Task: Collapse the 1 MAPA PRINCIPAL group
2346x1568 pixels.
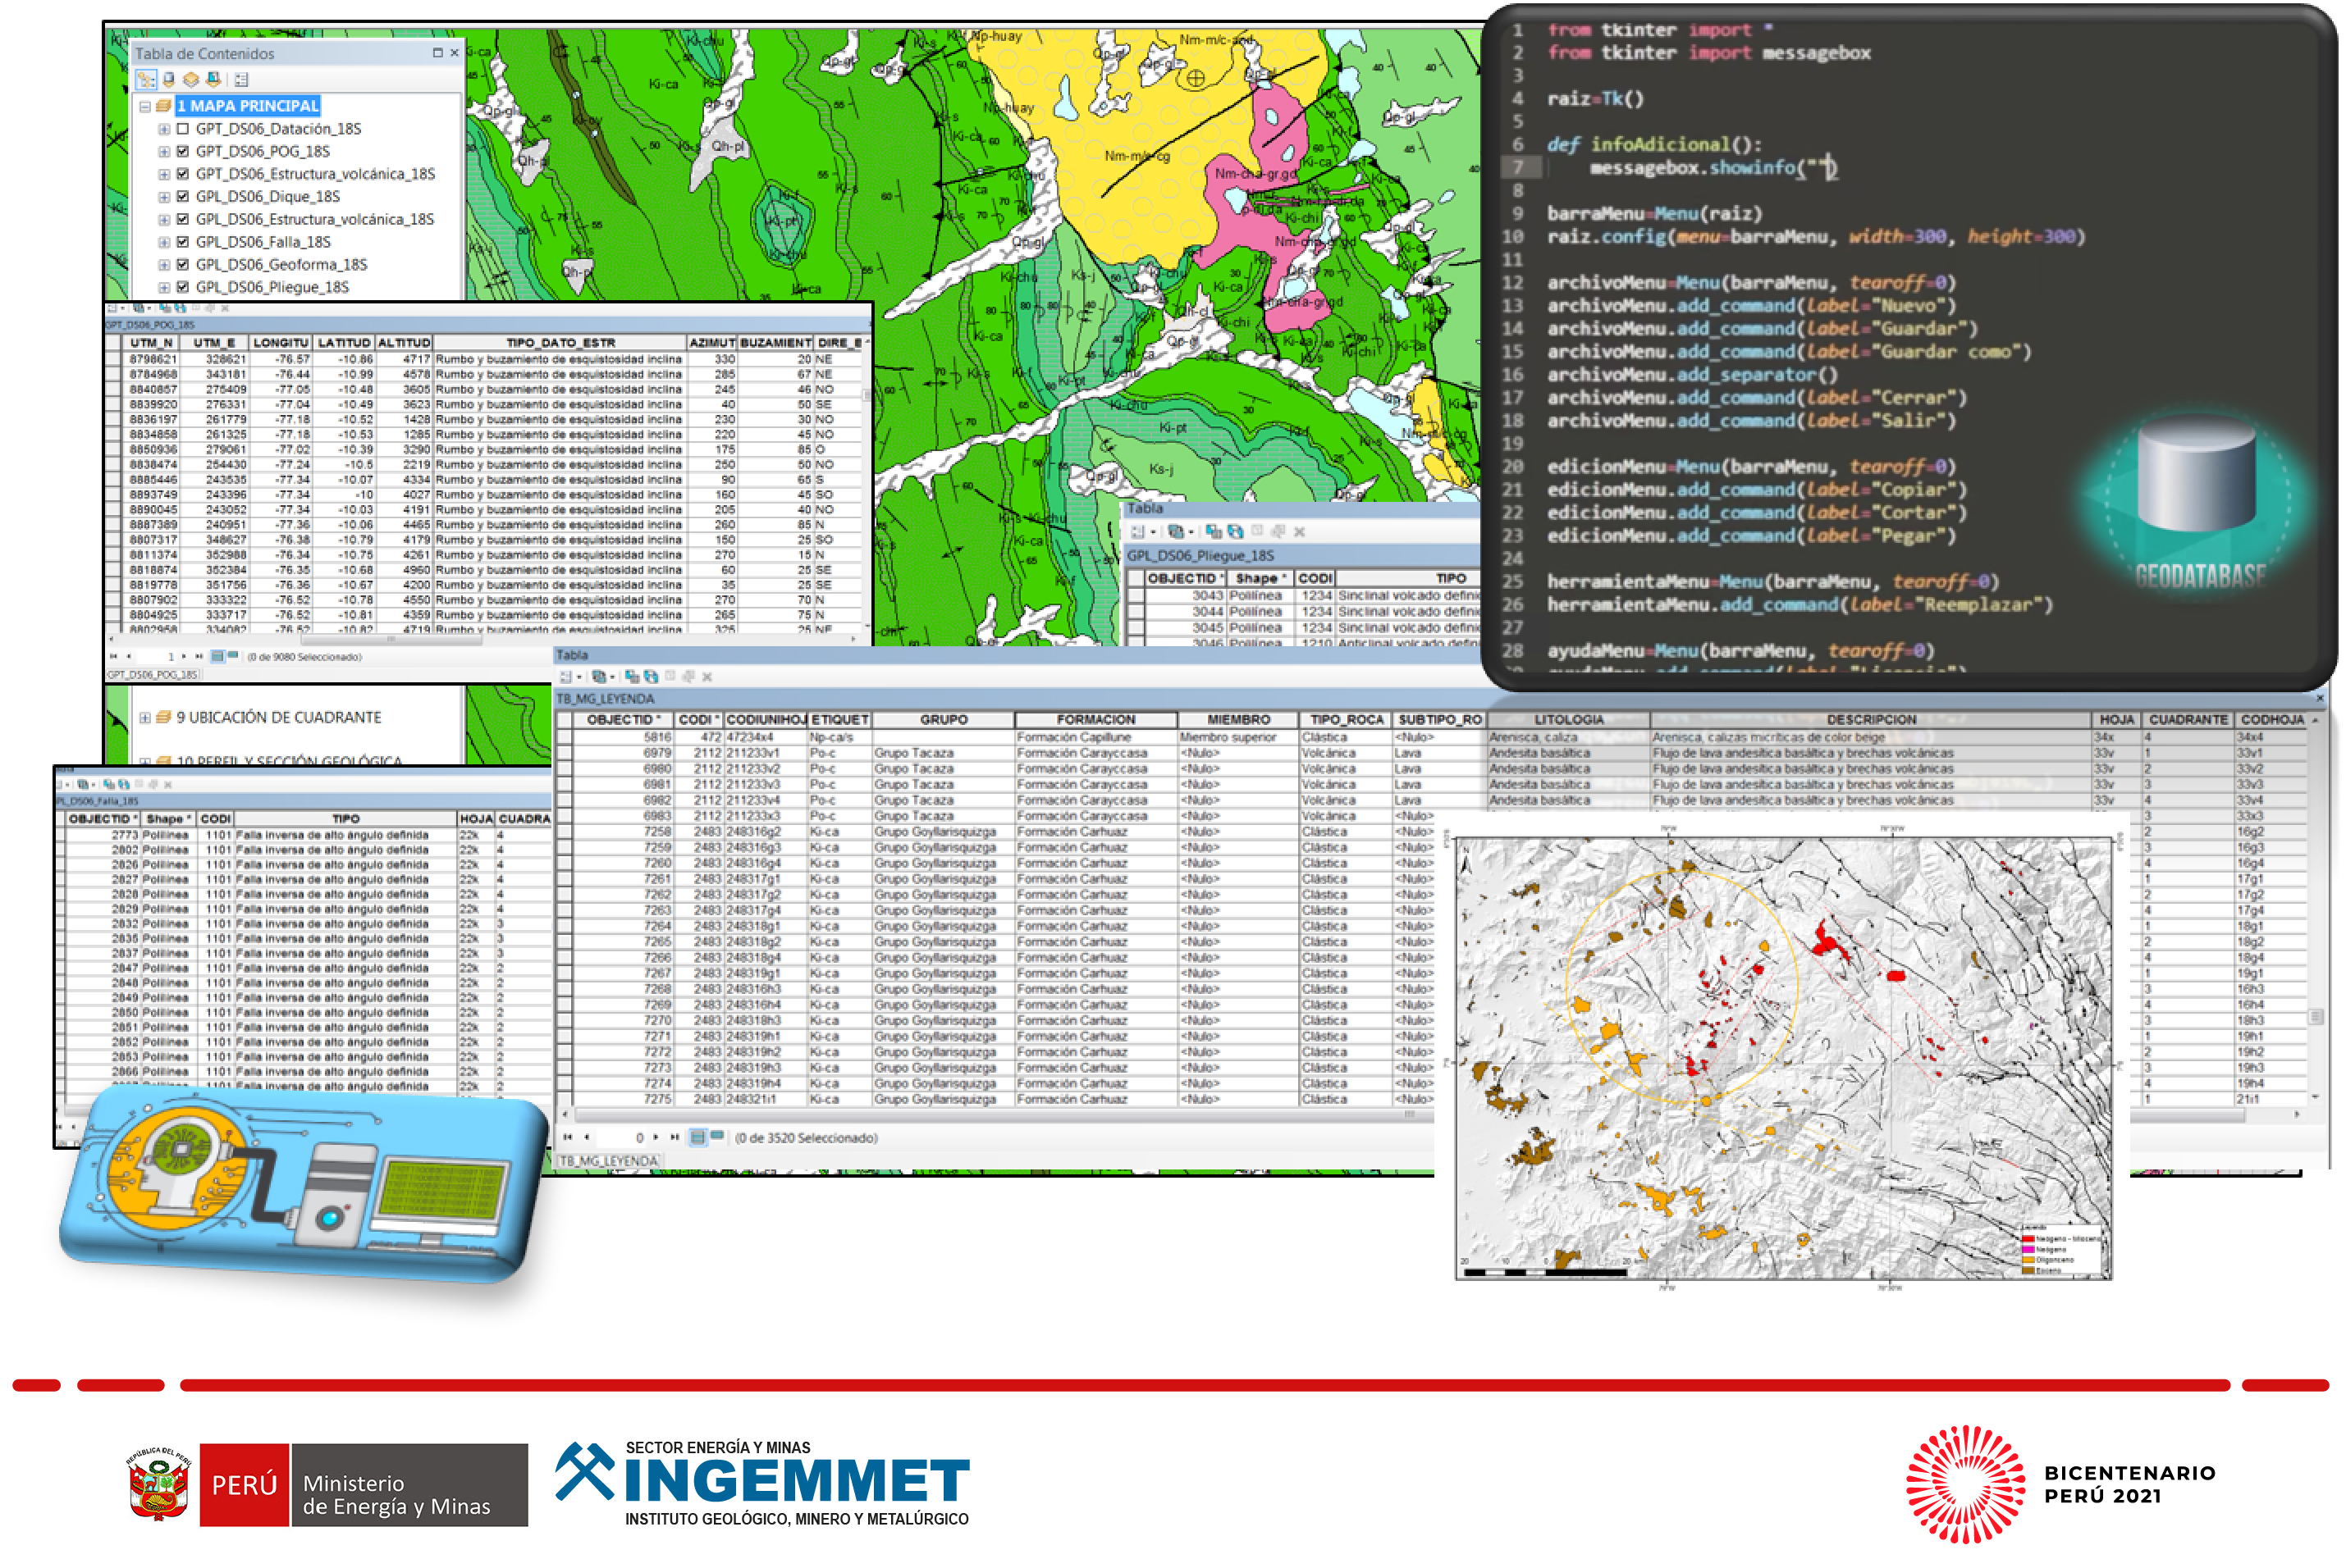Action: pos(145,106)
